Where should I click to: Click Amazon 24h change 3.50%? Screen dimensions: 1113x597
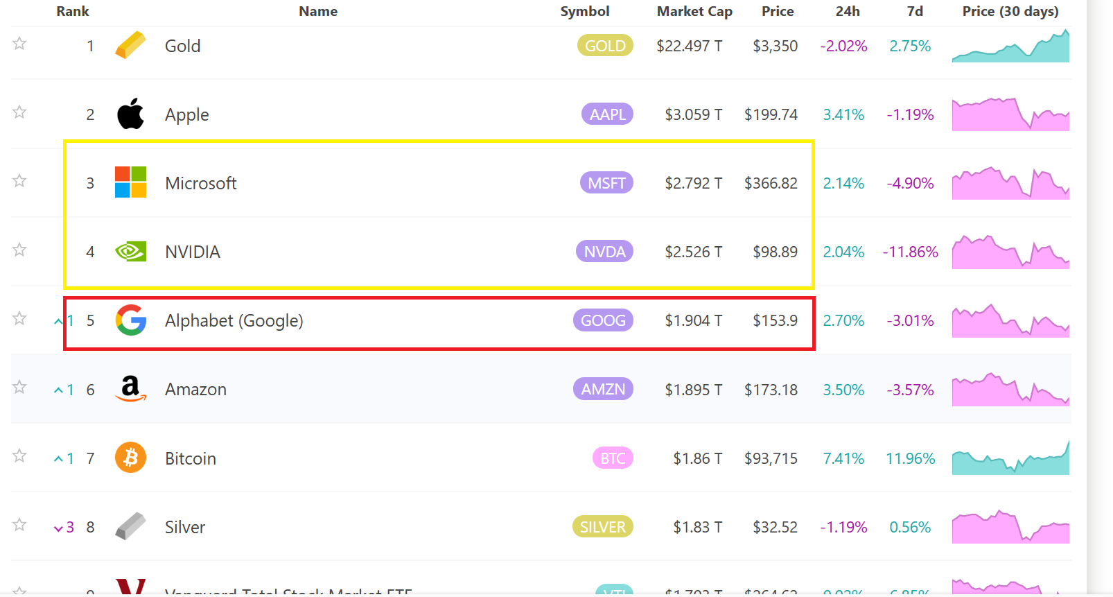pyautogui.click(x=843, y=390)
